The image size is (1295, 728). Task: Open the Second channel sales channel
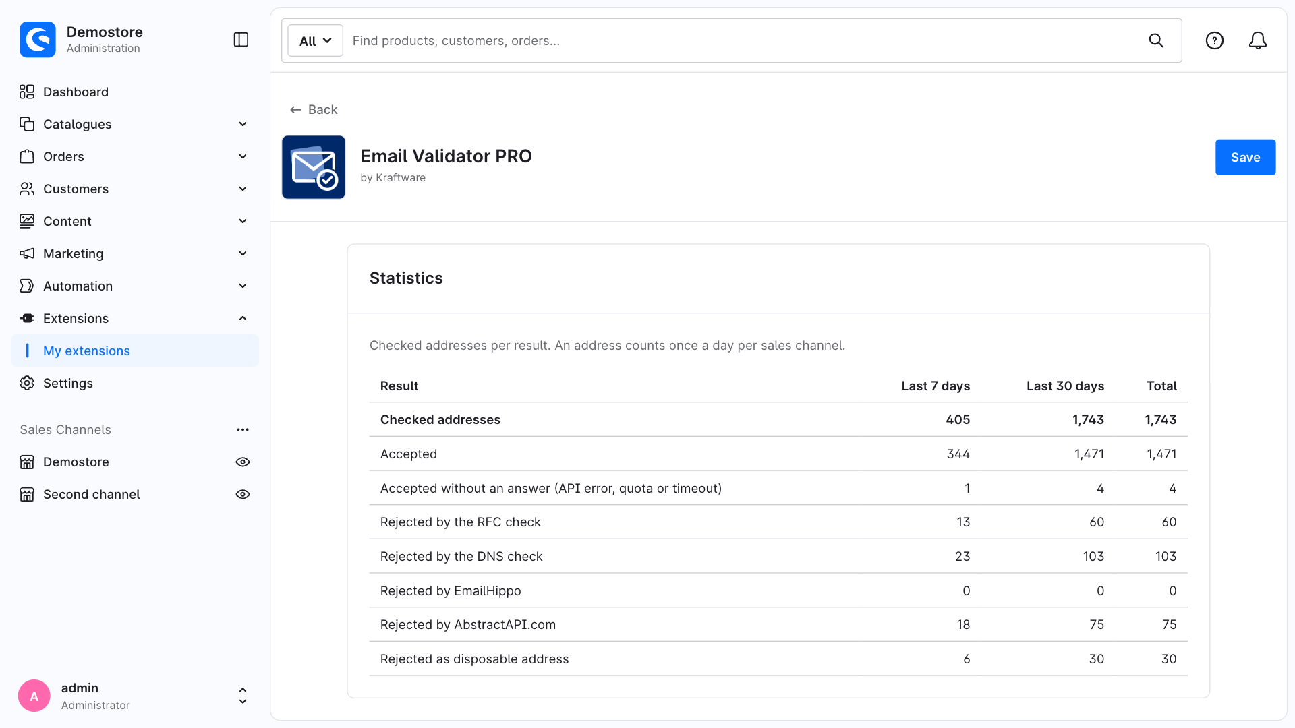[x=92, y=494]
